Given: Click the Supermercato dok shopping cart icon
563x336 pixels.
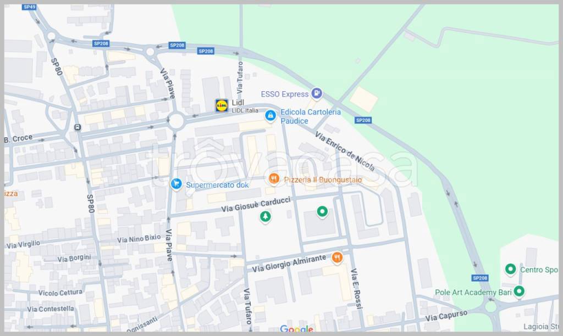Looking at the screenshot, I should [176, 184].
